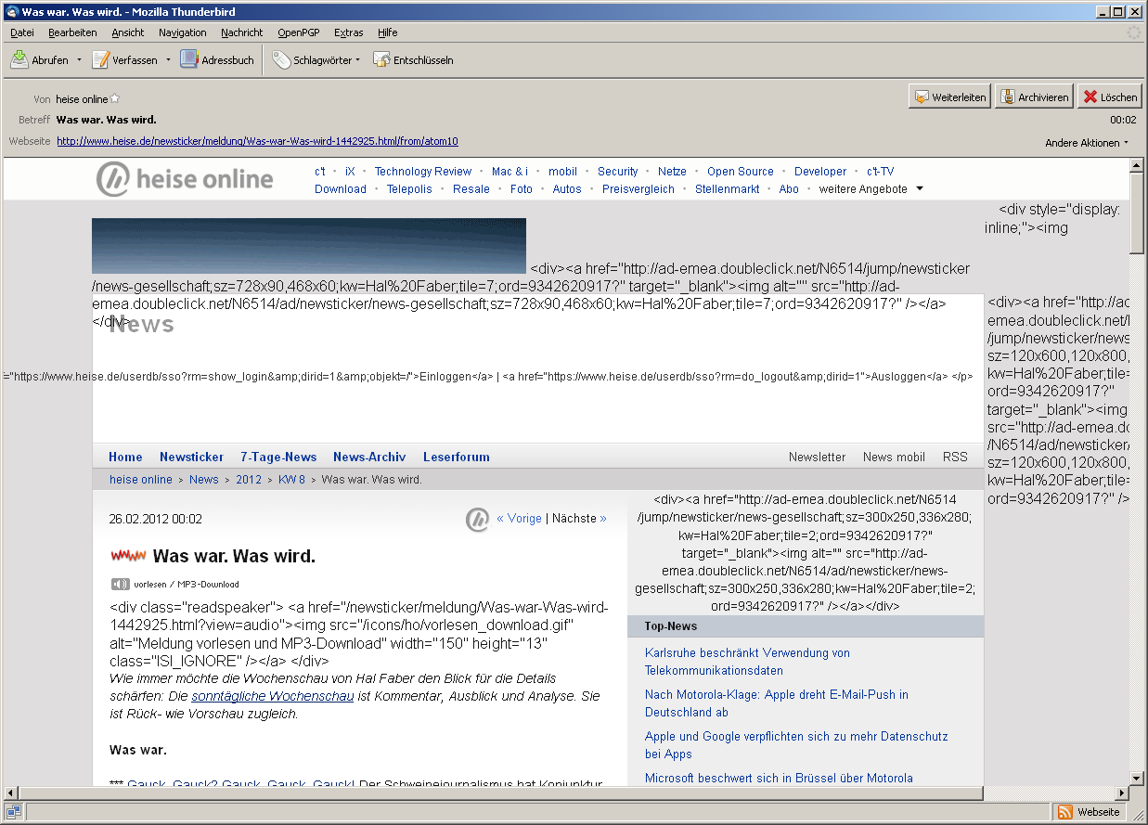
Task: Open the Ansicht menu
Action: 128,32
